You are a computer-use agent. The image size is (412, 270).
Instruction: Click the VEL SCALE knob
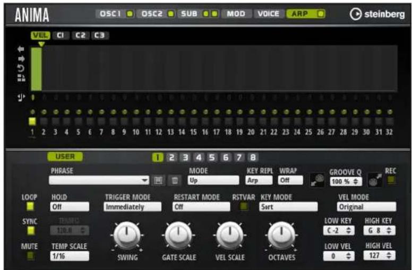coord(230,235)
